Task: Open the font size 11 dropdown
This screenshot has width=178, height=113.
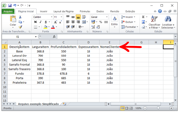Action: pyautogui.click(x=61, y=17)
